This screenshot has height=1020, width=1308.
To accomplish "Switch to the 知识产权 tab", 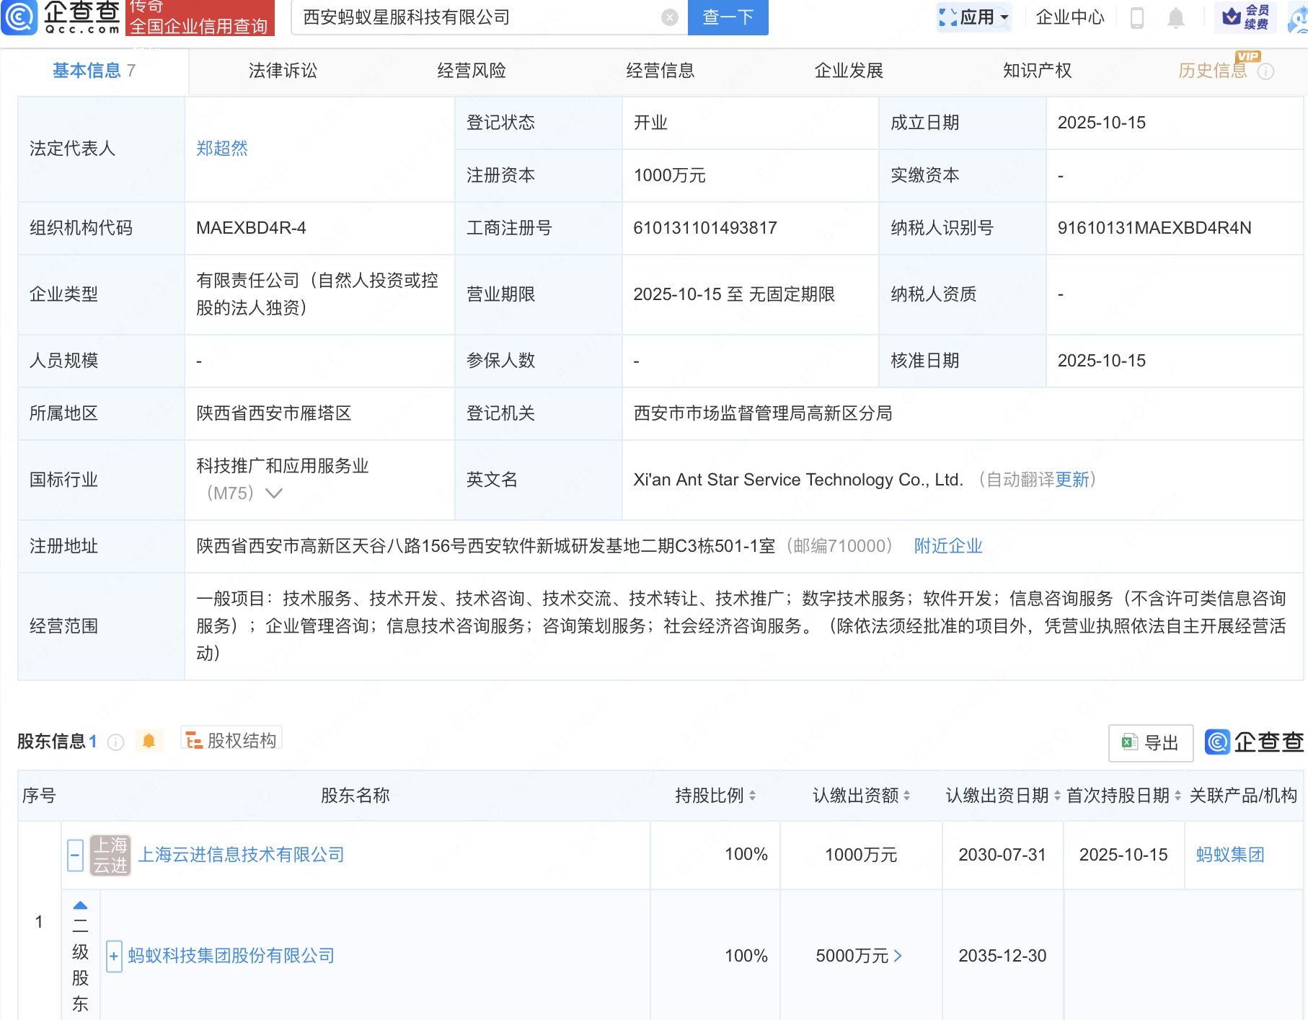I will click(1037, 71).
